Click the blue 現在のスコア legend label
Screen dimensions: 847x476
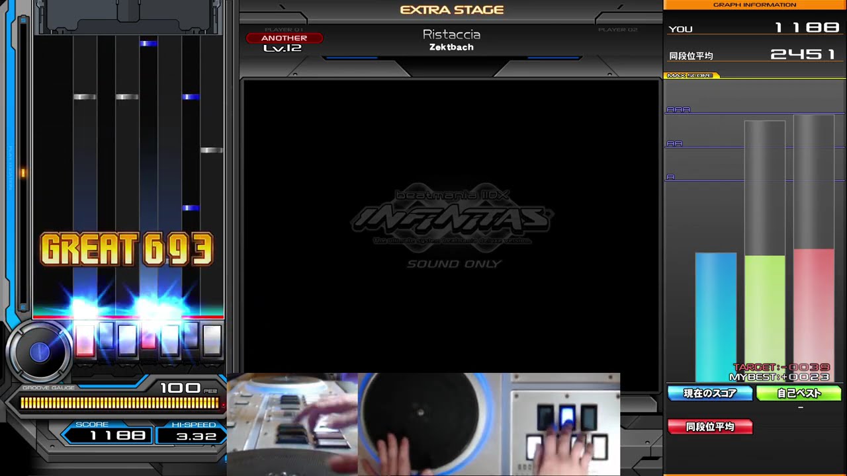tap(710, 393)
